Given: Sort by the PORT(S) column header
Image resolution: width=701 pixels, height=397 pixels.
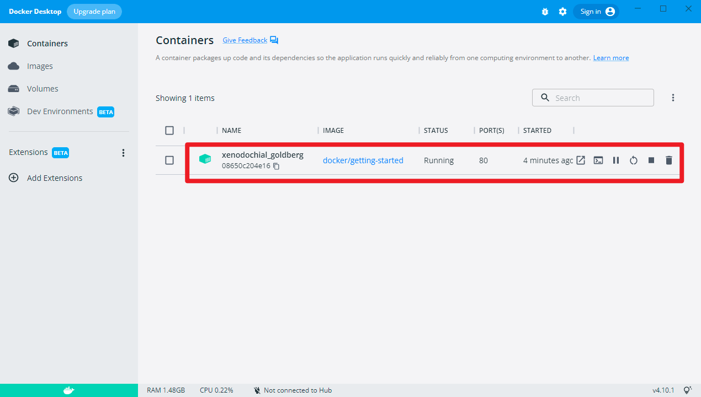Looking at the screenshot, I should [492, 131].
